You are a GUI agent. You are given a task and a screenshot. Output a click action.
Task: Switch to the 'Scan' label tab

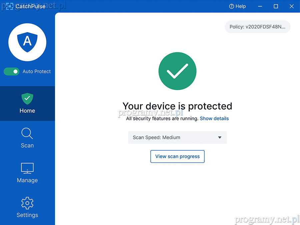pyautogui.click(x=27, y=145)
